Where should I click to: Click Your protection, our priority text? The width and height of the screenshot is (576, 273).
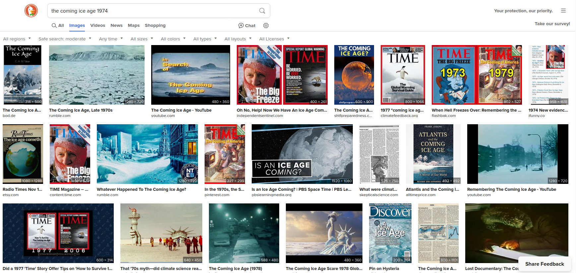523,11
